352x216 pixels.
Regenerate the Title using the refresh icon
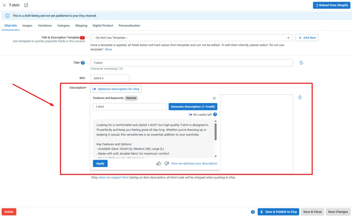point(301,63)
